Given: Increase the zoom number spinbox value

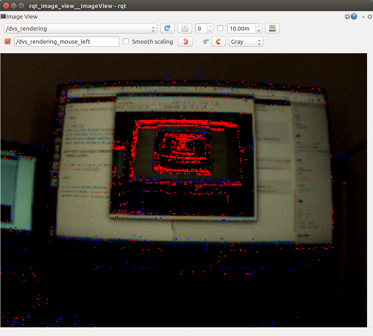Looking at the screenshot, I should (x=210, y=26).
